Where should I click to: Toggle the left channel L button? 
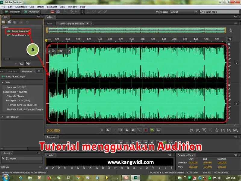click(x=236, y=63)
